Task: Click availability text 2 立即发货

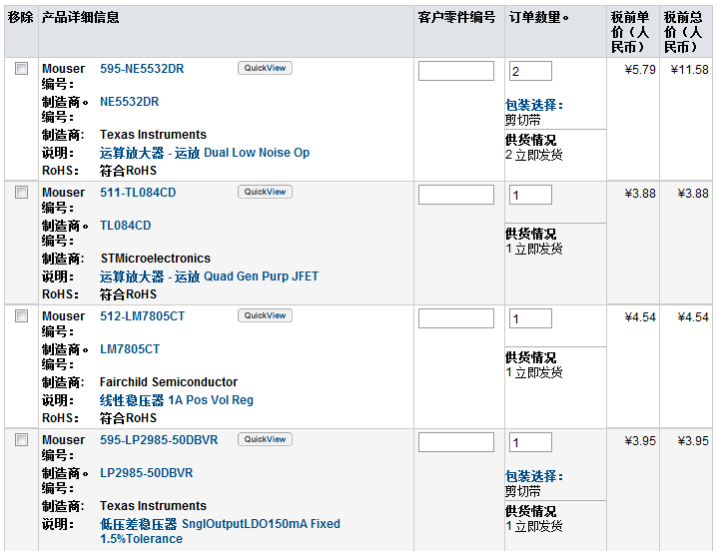Action: point(534,155)
